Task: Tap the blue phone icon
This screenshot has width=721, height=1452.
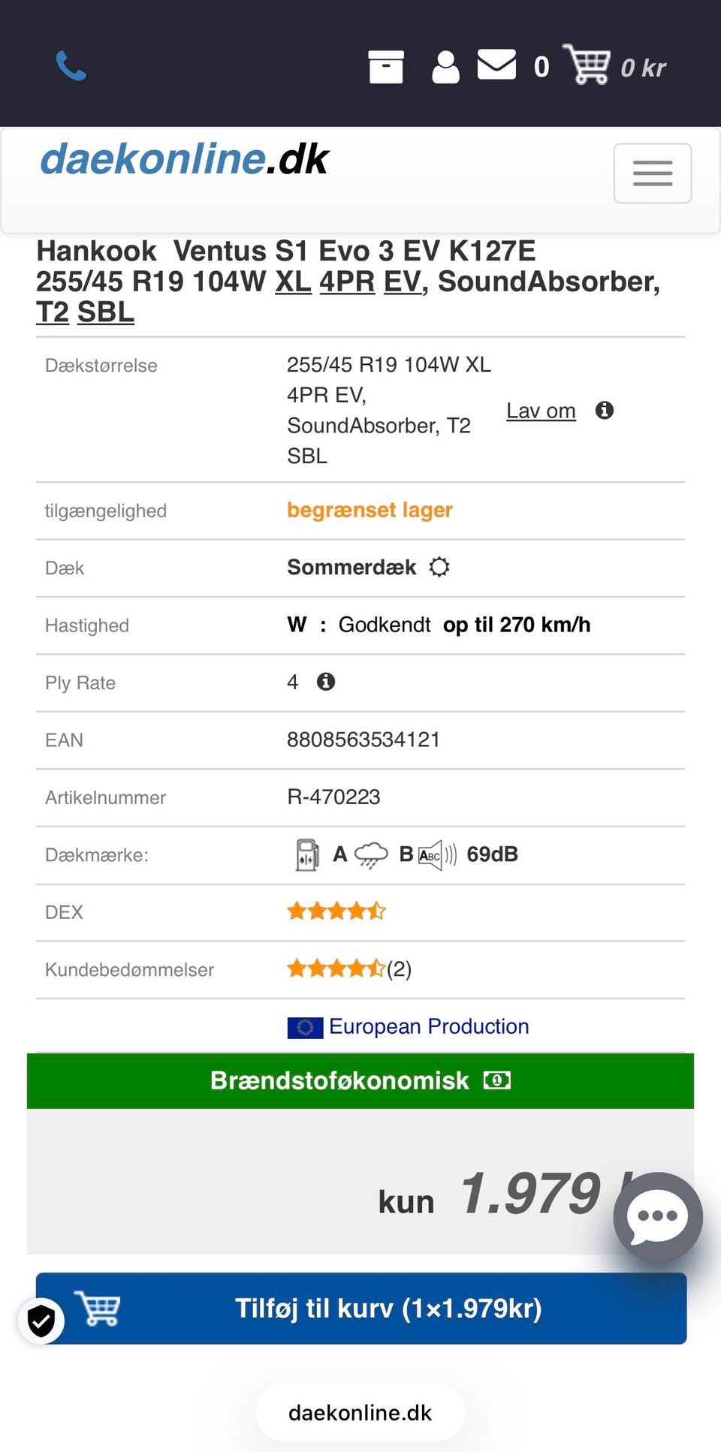Action: pos(71,66)
